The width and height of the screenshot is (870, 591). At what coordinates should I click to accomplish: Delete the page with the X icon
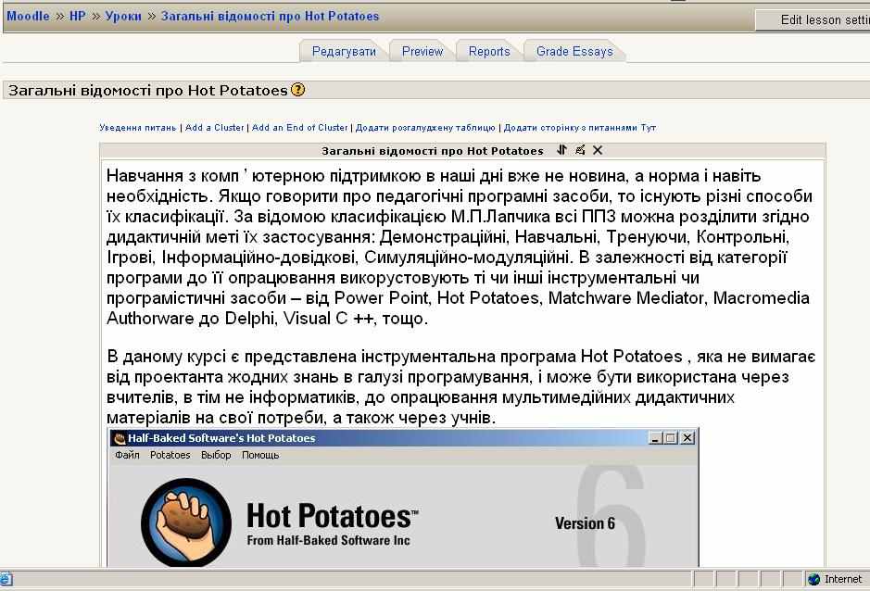[x=598, y=150]
